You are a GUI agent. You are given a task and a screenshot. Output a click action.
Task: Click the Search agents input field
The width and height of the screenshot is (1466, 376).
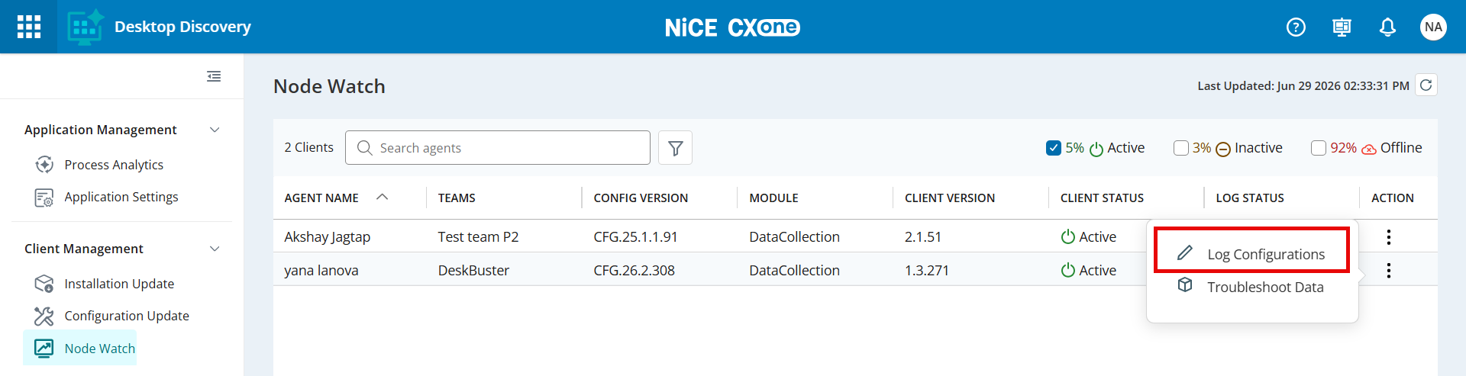tap(498, 148)
